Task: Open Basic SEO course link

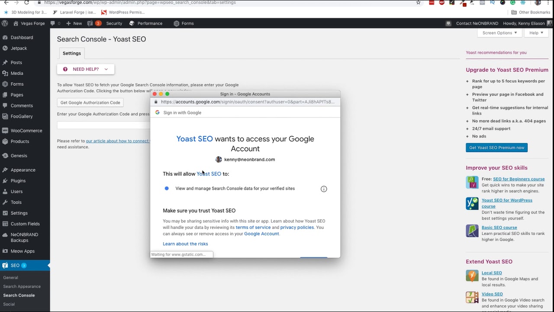Action: click(499, 227)
